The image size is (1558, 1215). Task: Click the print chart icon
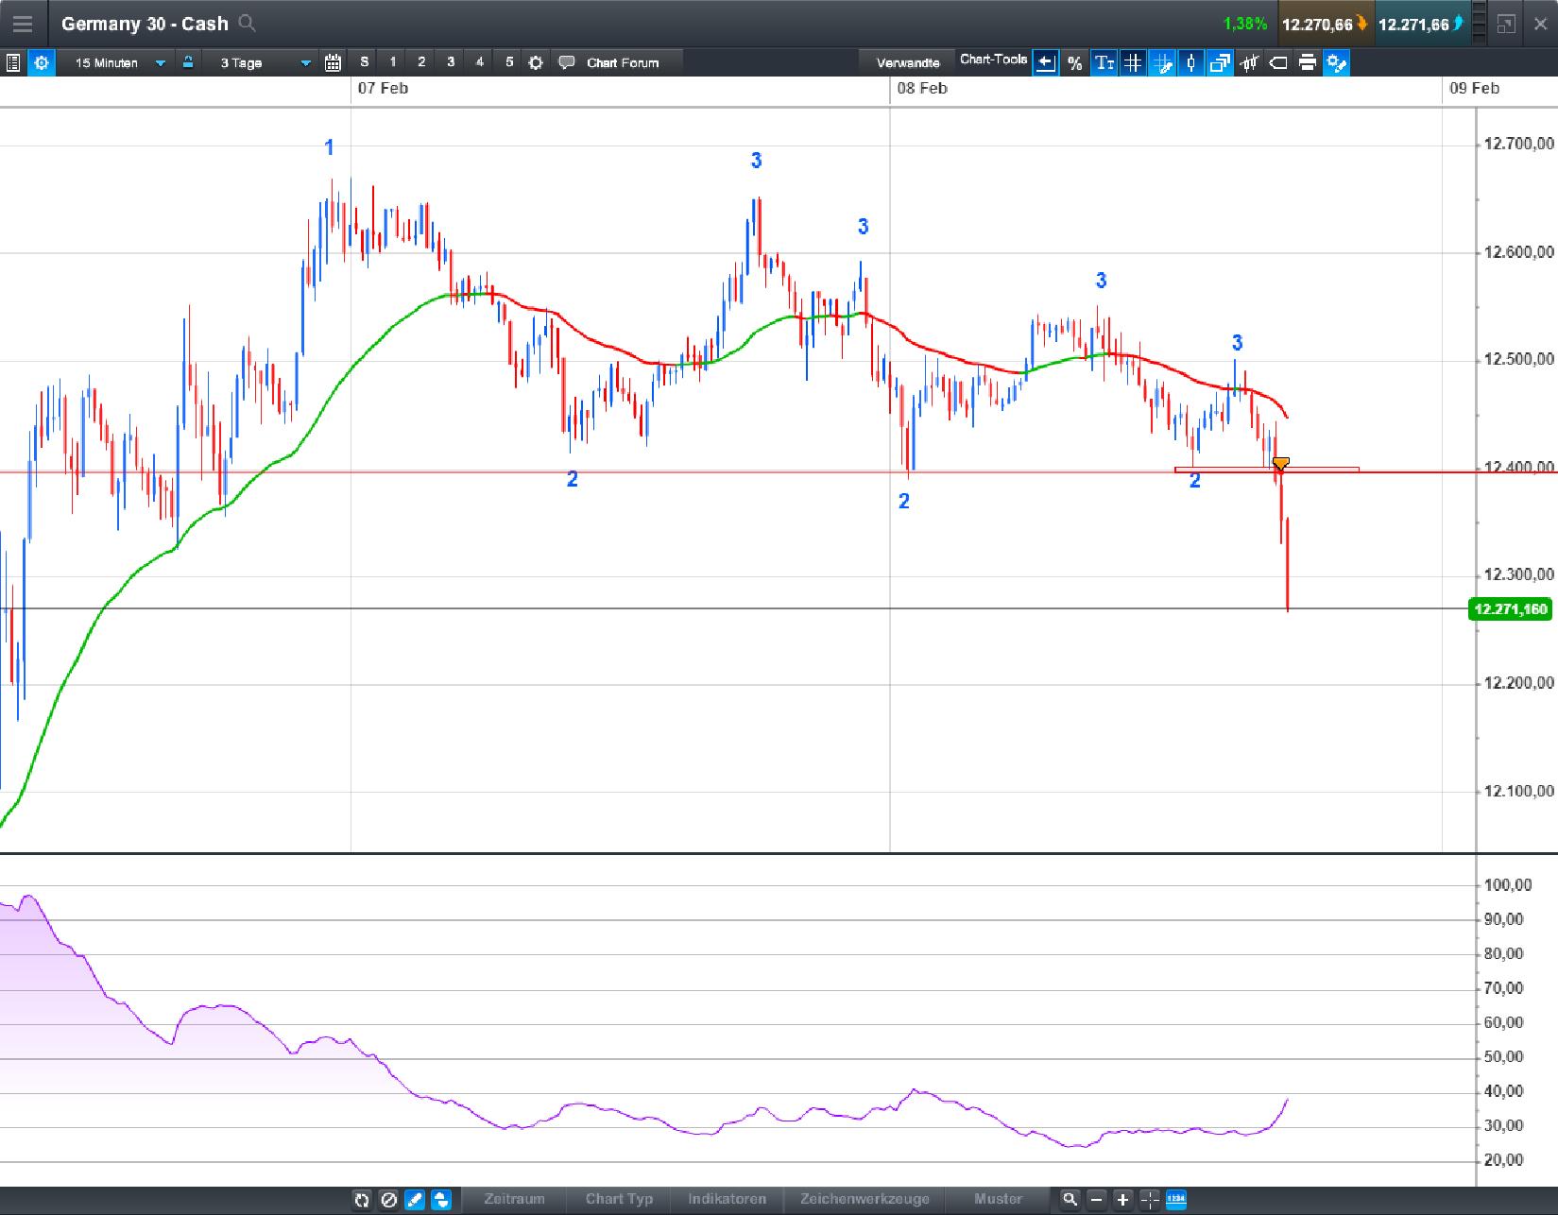(1307, 62)
